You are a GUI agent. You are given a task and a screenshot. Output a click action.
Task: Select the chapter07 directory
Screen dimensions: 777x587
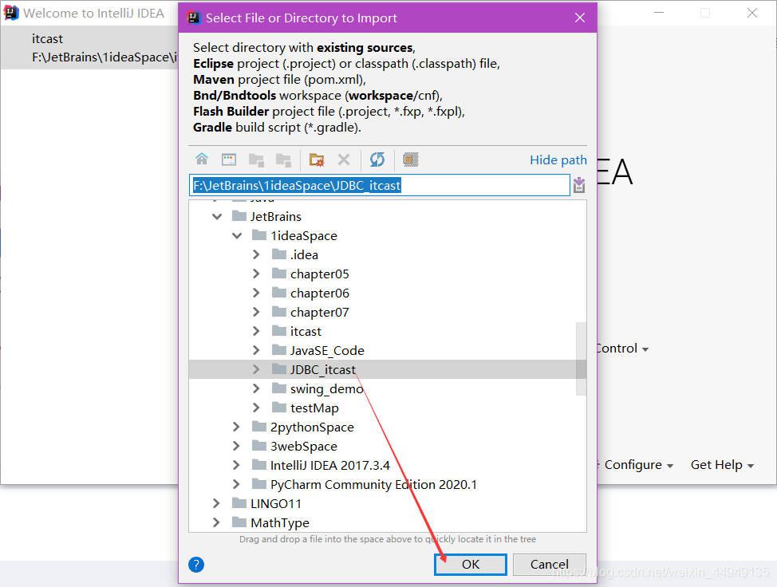click(x=320, y=312)
